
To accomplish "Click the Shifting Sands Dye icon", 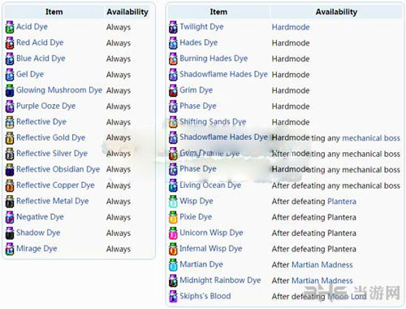I will [x=173, y=122].
